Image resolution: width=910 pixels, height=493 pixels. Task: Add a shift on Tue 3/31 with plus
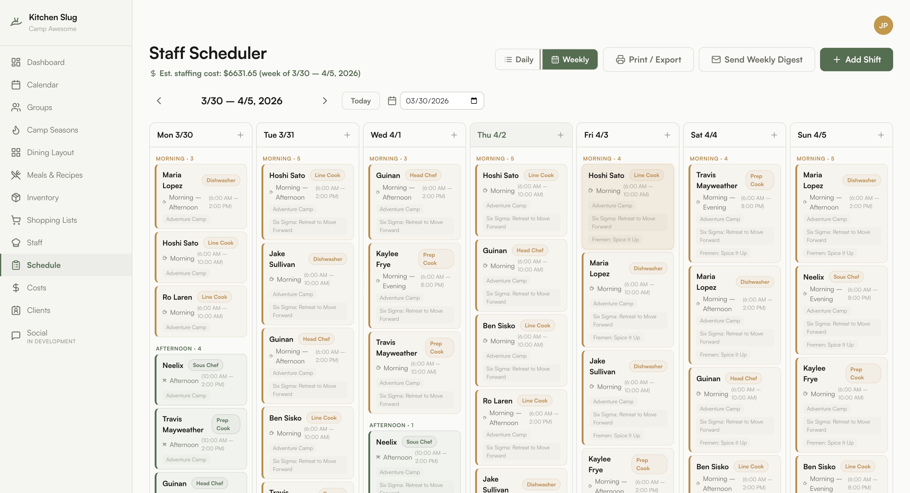click(347, 135)
